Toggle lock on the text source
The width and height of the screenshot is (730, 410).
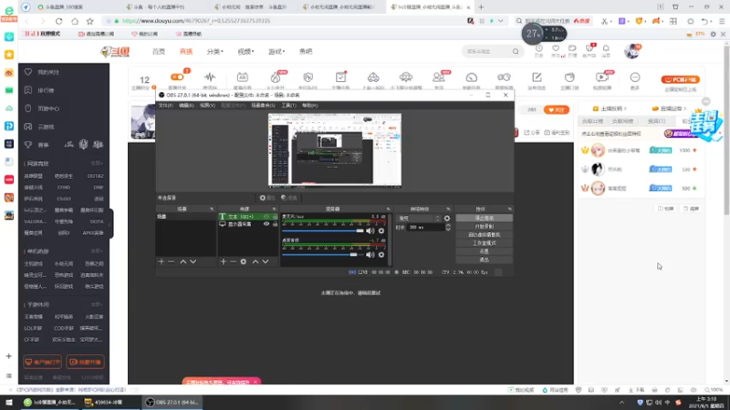(x=276, y=217)
